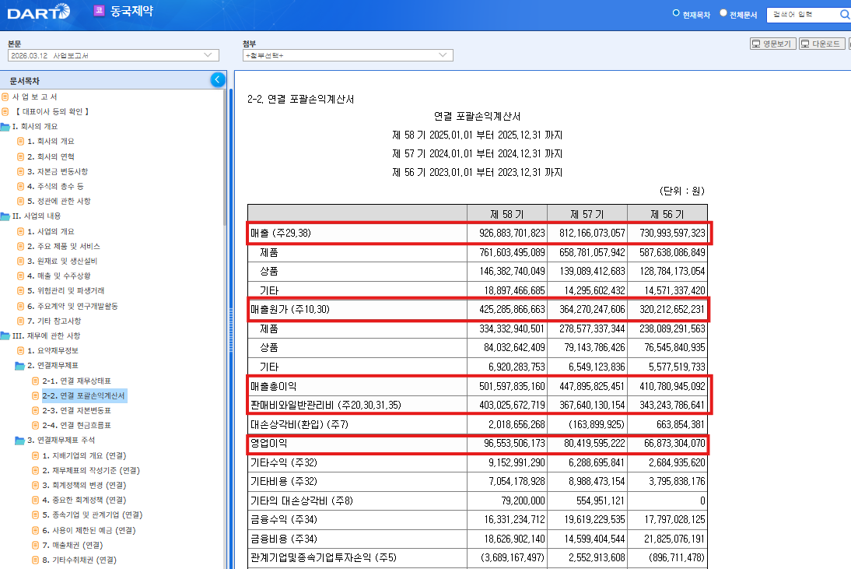
Task: Click the 다운로드 button
Action: tap(821, 44)
